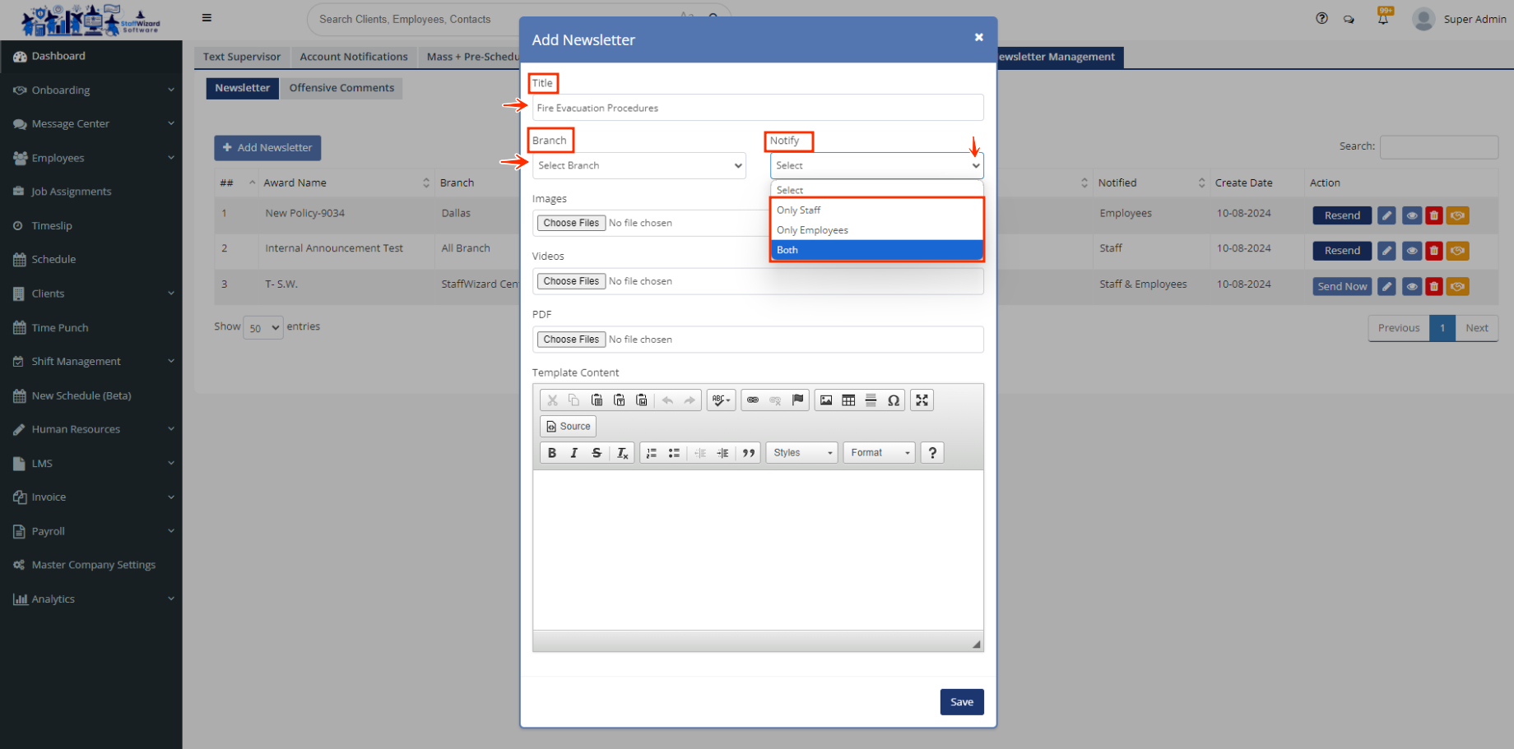Add a block quote in the editor
Image resolution: width=1514 pixels, height=749 pixels.
pos(748,453)
